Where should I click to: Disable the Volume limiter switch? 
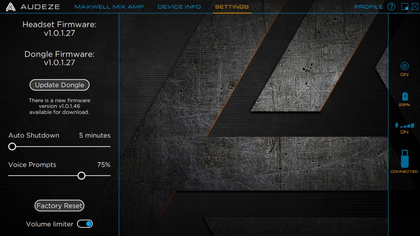[x=85, y=224]
